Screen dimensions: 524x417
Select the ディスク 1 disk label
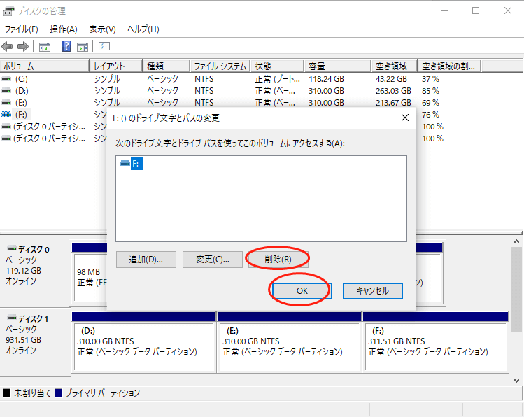(x=33, y=319)
